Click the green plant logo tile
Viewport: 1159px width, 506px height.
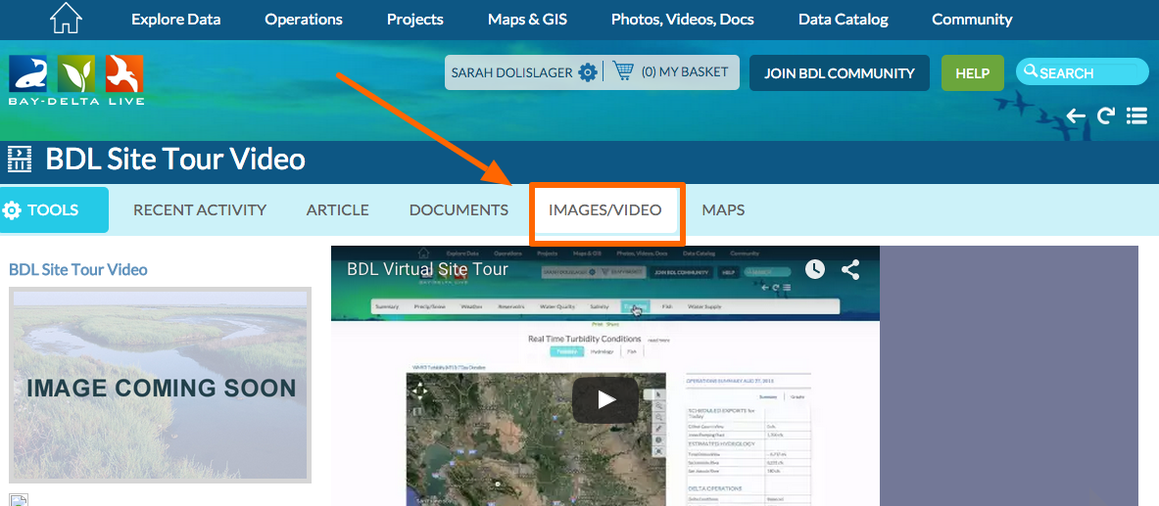[x=76, y=73]
